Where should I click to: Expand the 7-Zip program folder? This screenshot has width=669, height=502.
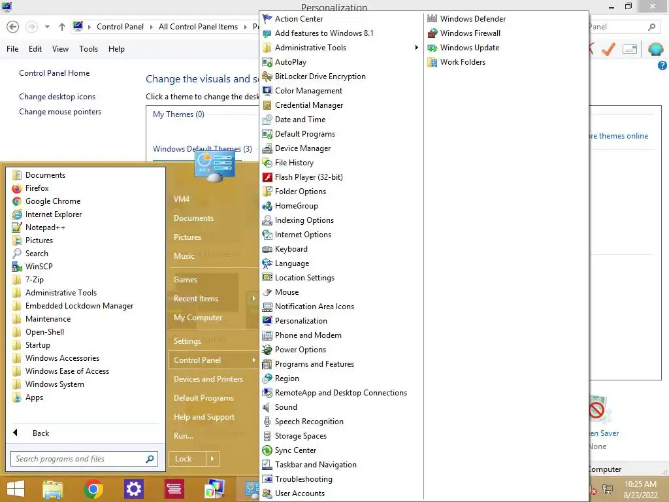(34, 280)
